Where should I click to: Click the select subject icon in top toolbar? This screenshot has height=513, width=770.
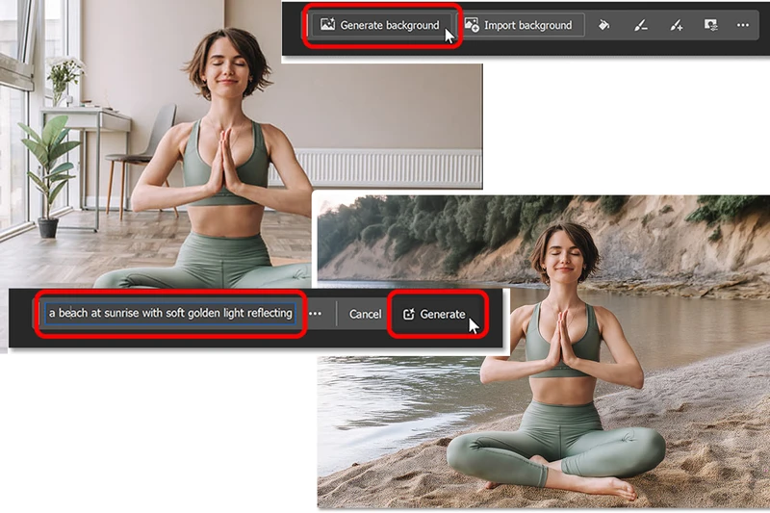pos(710,25)
